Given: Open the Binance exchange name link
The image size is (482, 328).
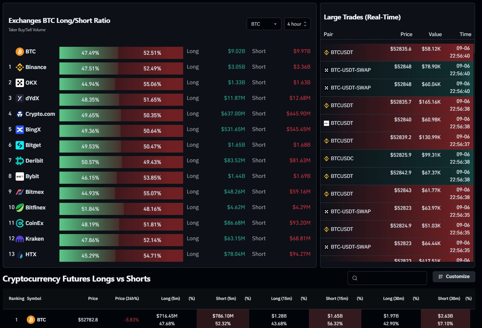Looking at the screenshot, I should point(36,67).
